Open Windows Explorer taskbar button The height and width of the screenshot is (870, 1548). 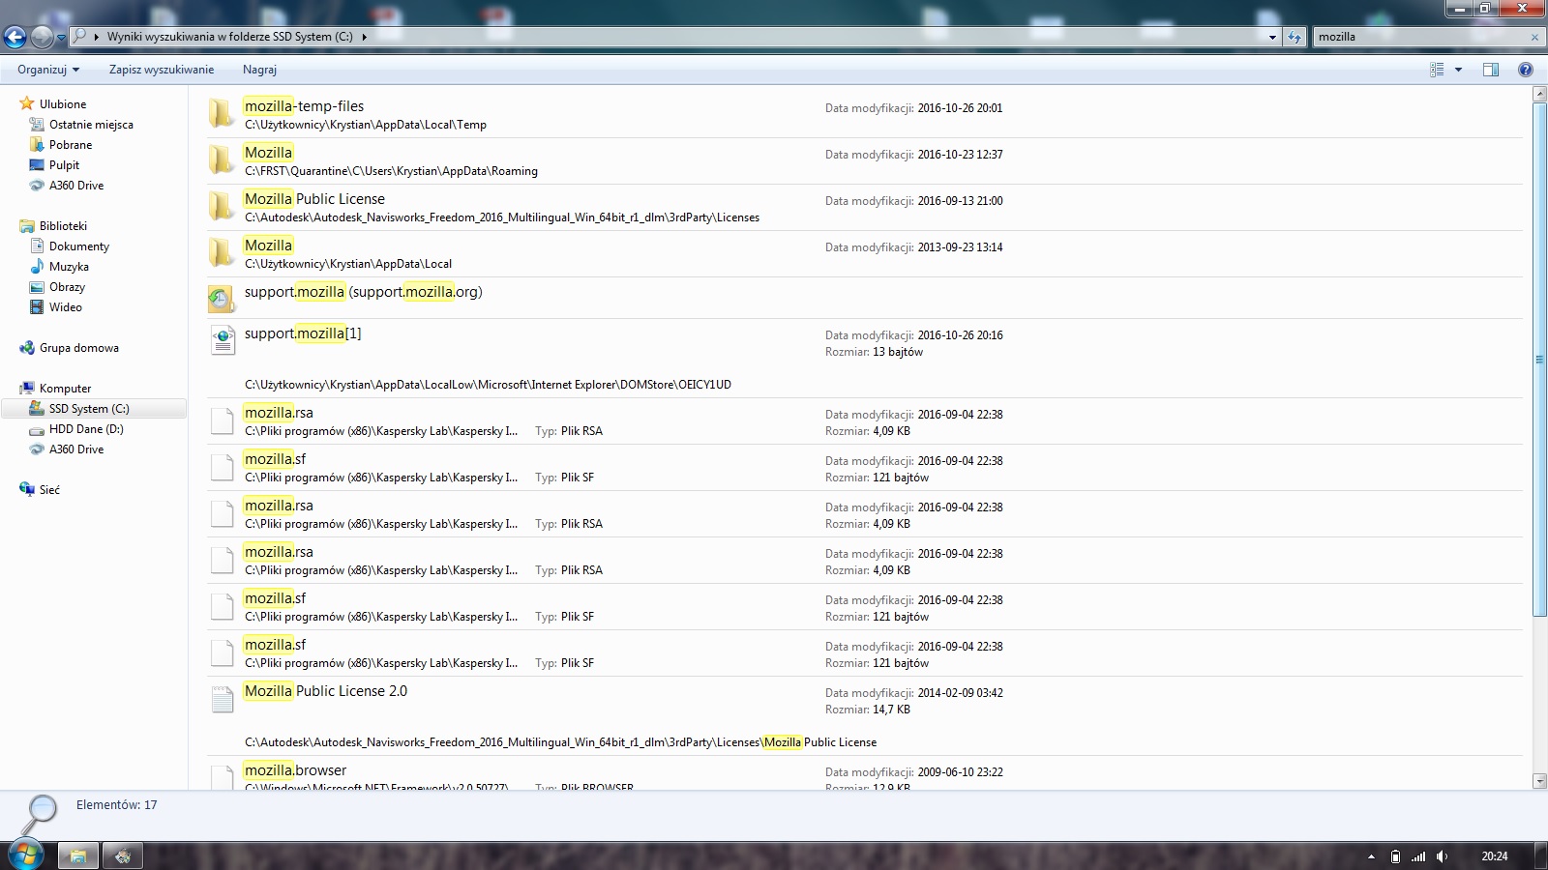click(77, 855)
